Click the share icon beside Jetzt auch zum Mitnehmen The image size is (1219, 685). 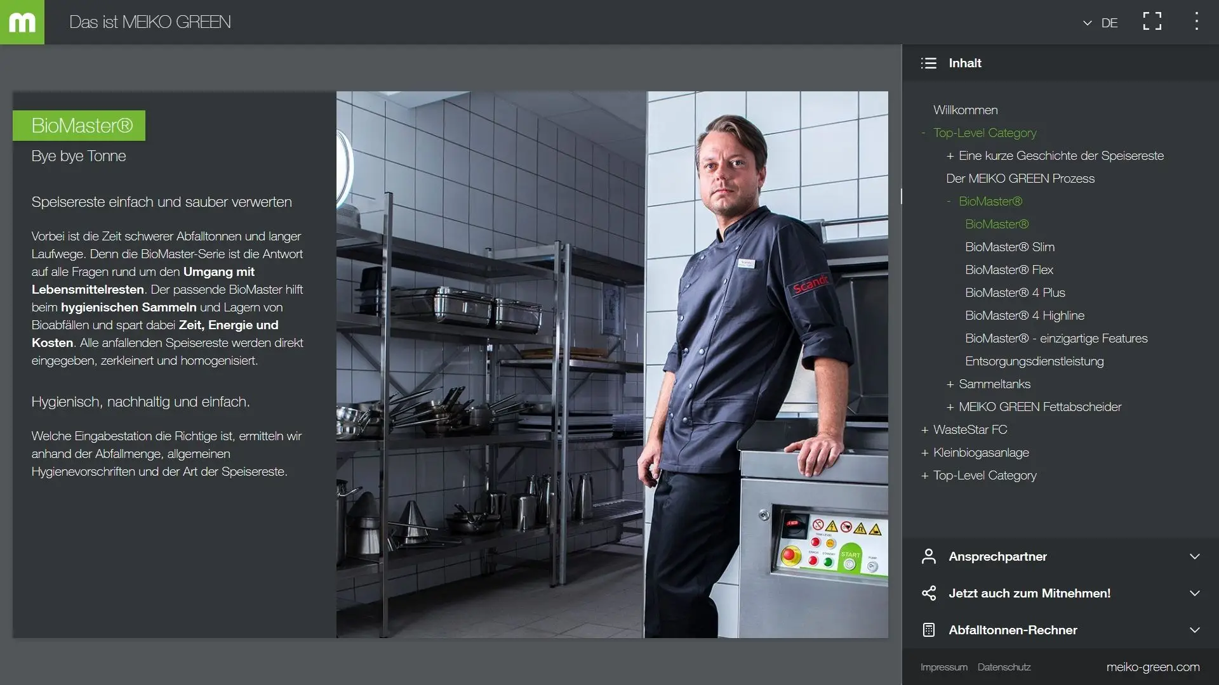pos(929,594)
